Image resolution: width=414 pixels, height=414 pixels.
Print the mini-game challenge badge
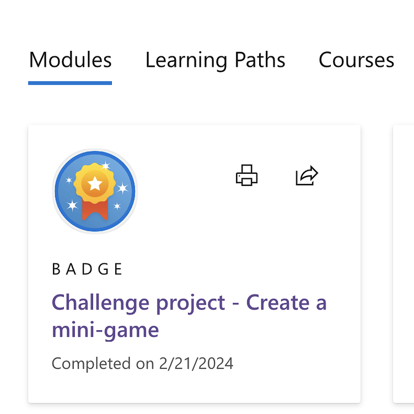[x=246, y=176]
